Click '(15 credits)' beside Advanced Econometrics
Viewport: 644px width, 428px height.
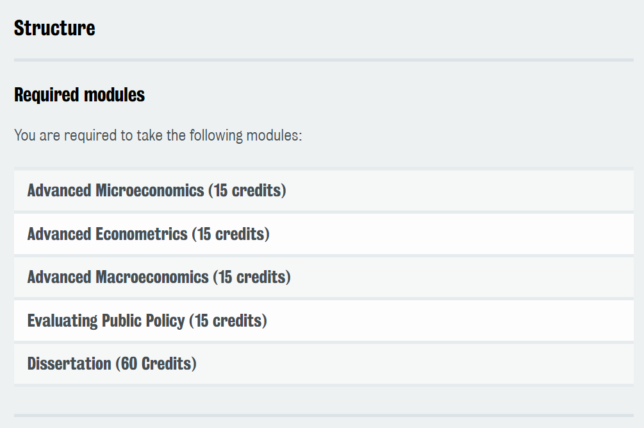231,234
